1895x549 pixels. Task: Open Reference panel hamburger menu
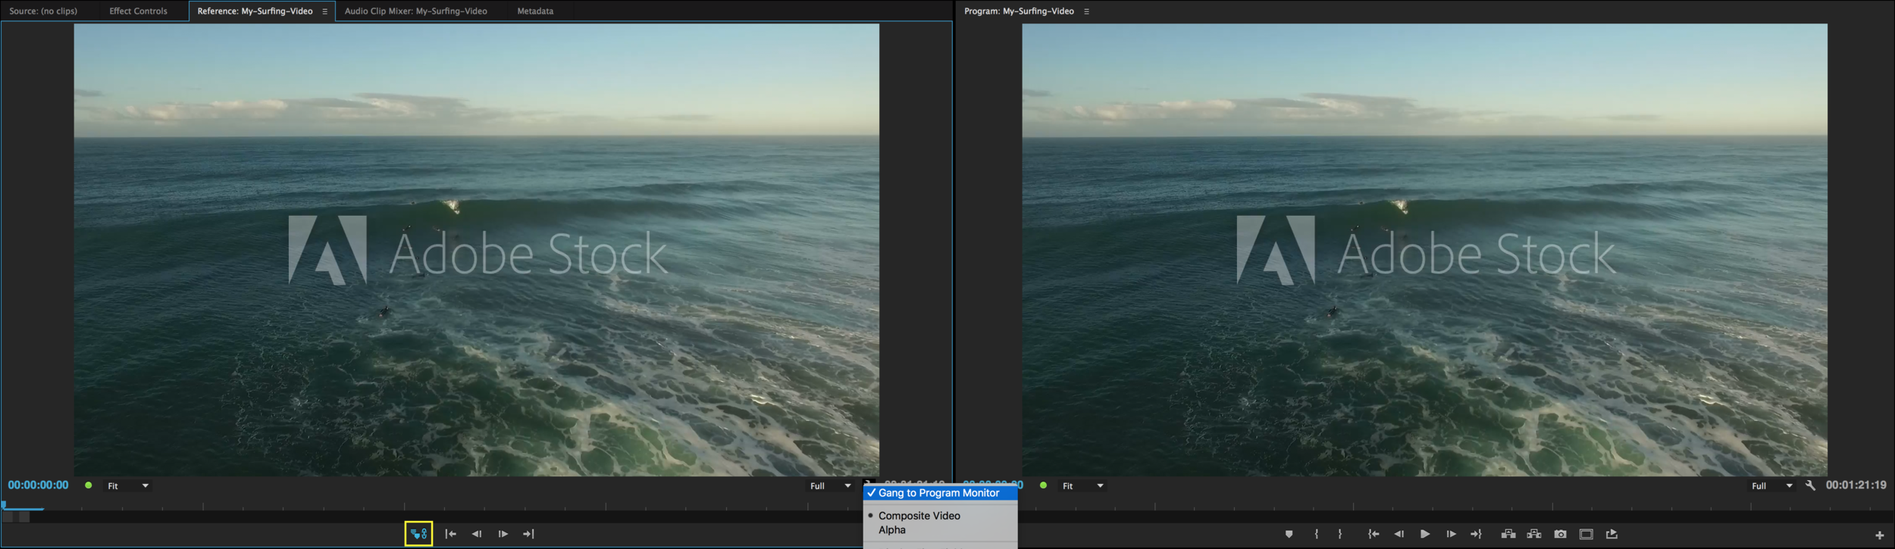(325, 11)
